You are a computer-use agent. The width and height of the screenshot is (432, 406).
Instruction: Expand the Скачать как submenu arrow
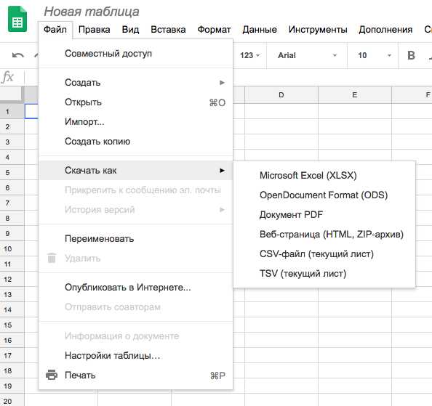pyautogui.click(x=222, y=171)
